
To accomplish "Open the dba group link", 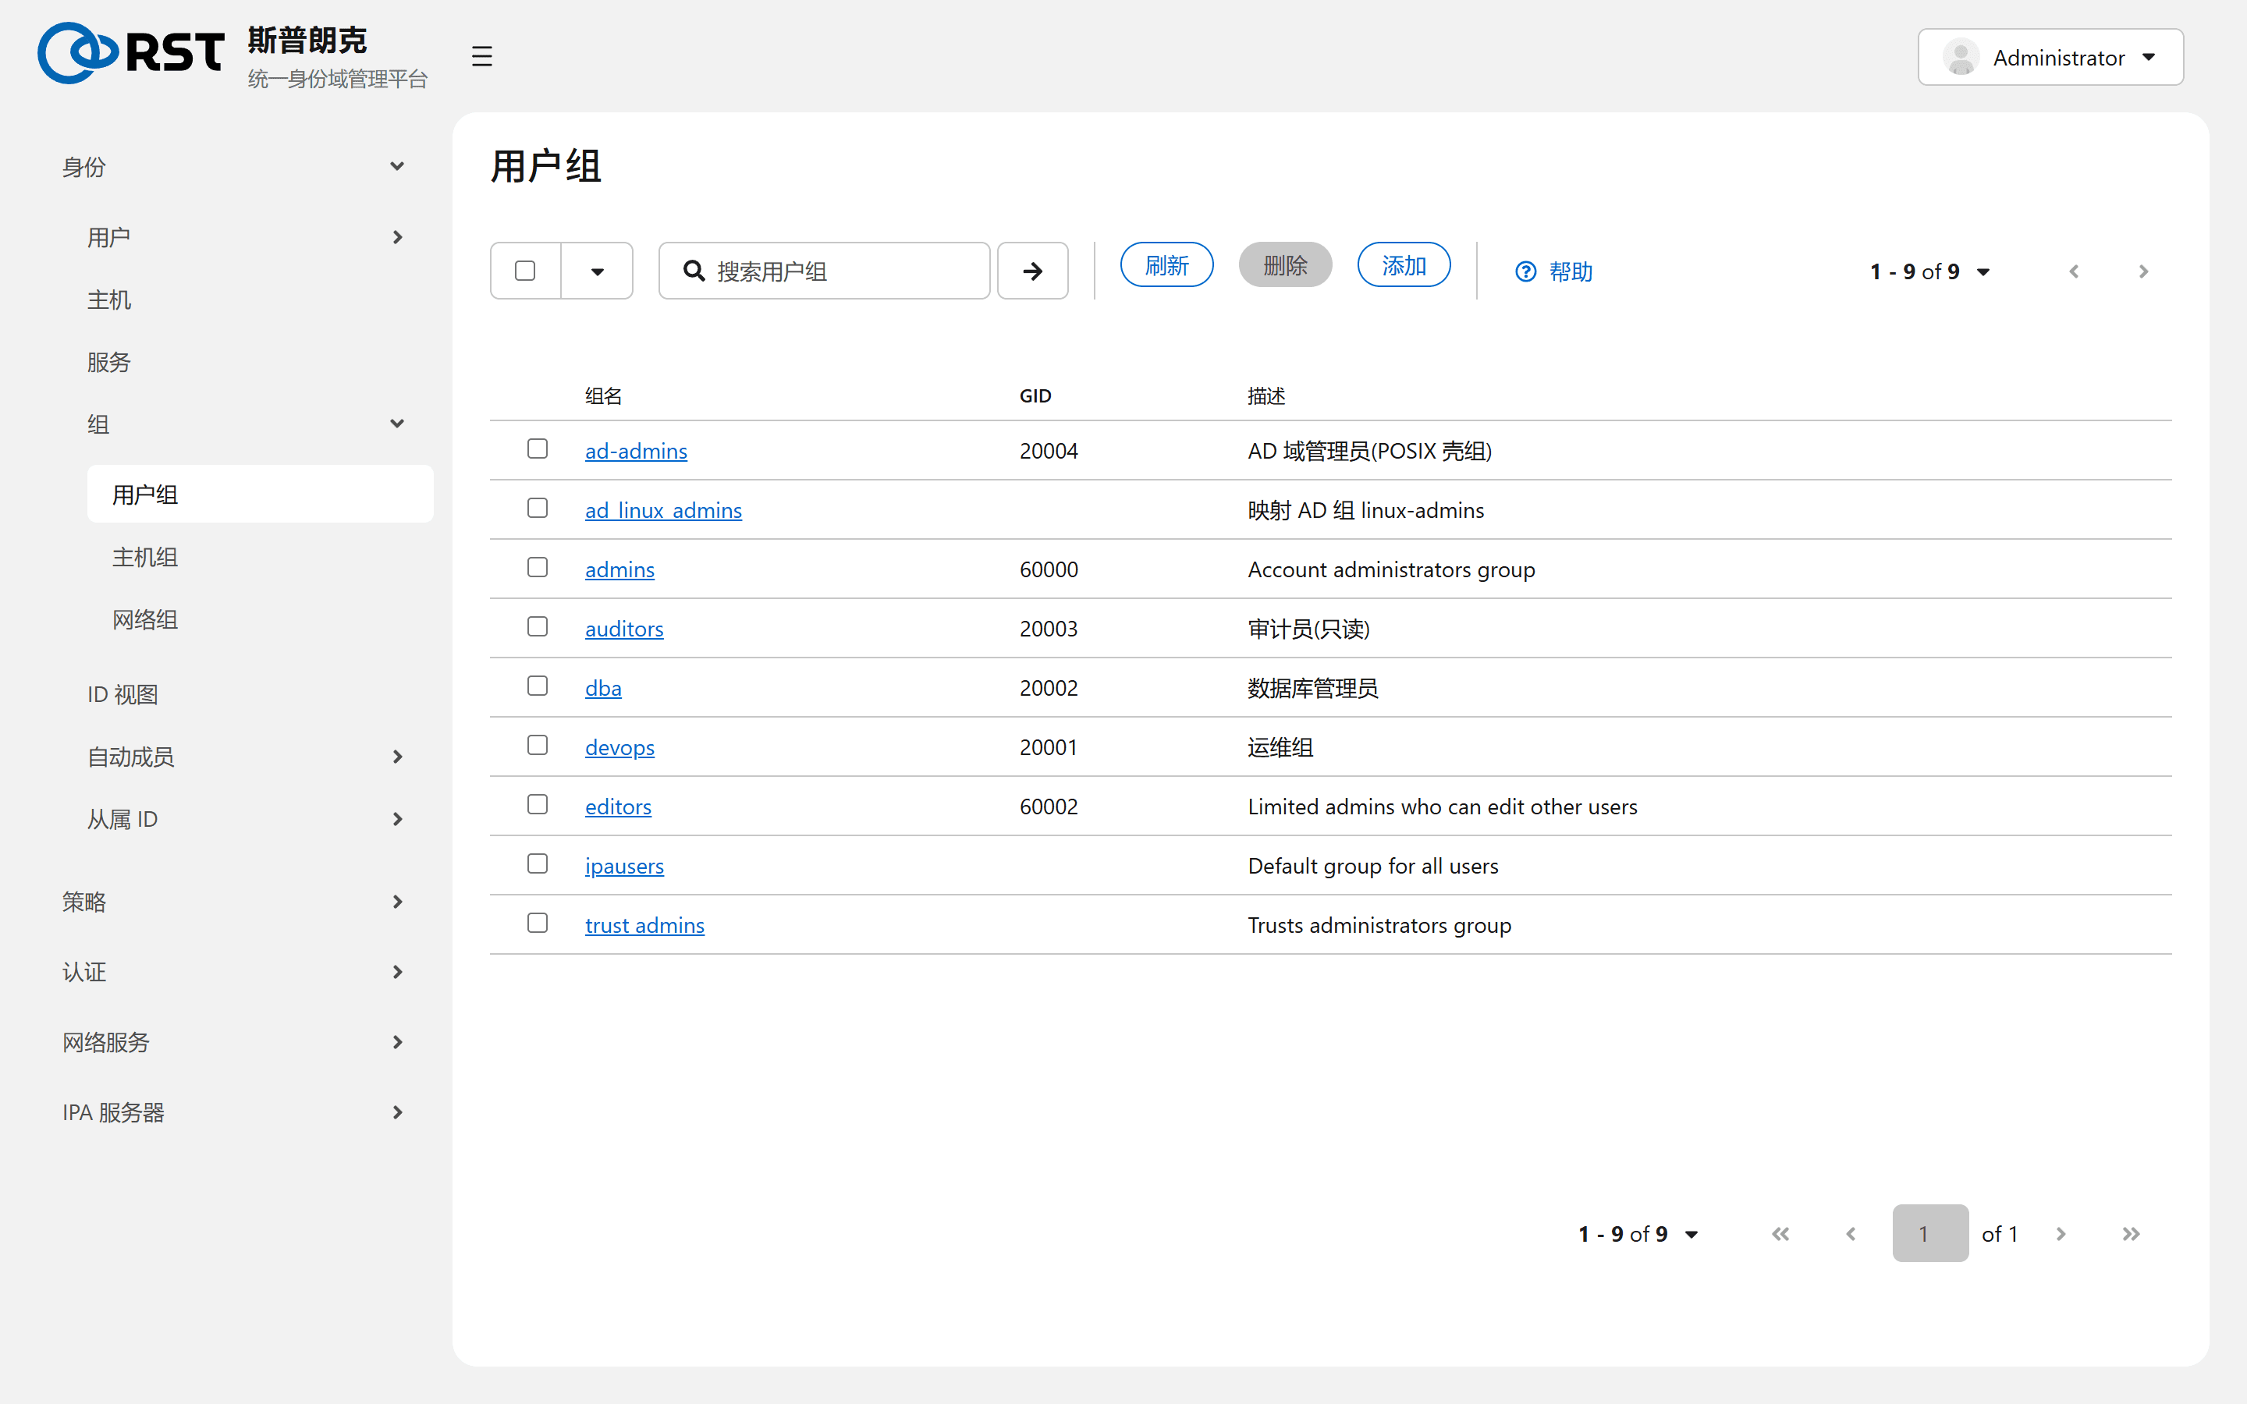I will [x=602, y=688].
